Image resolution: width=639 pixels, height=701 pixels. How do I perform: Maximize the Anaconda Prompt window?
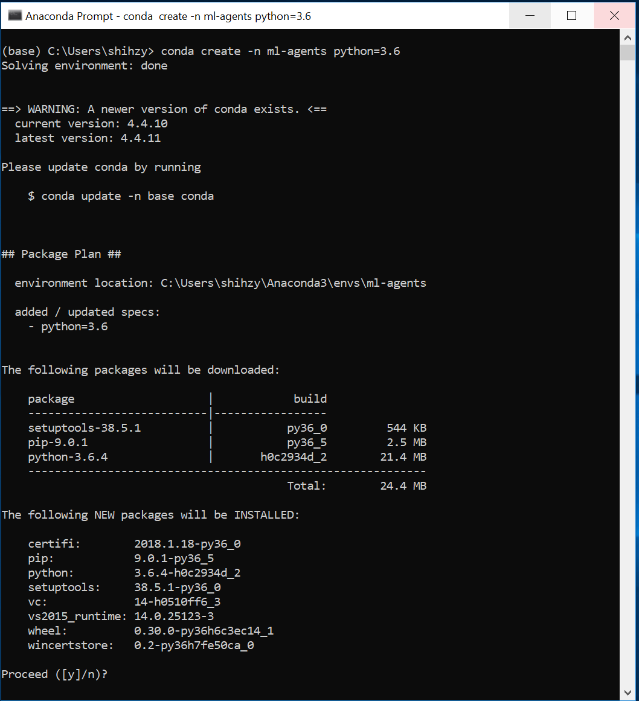tap(572, 16)
